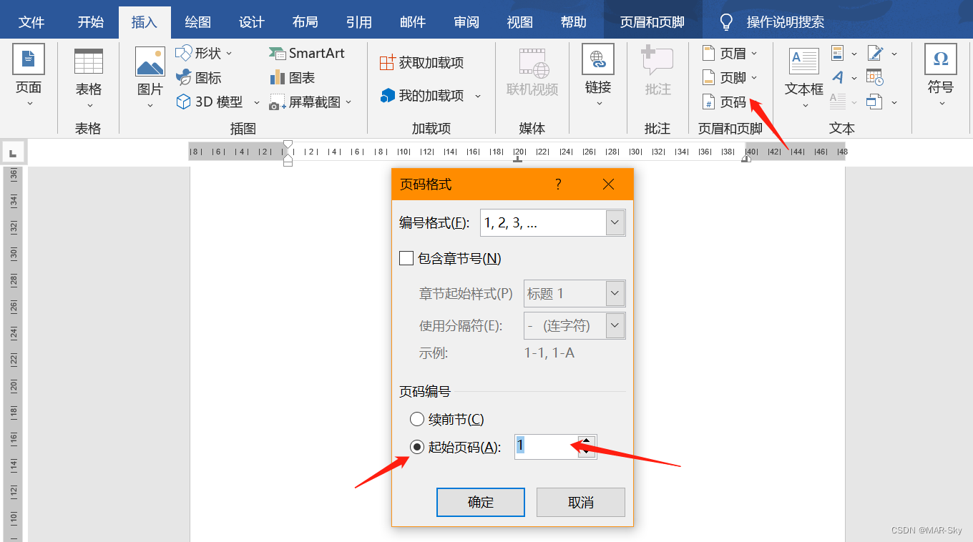Expand the Object dropdown arrow in 文本 group
The image size is (973, 542).
point(894,103)
